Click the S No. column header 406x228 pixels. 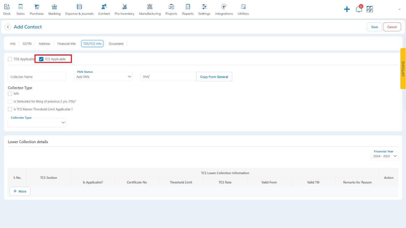point(17,178)
